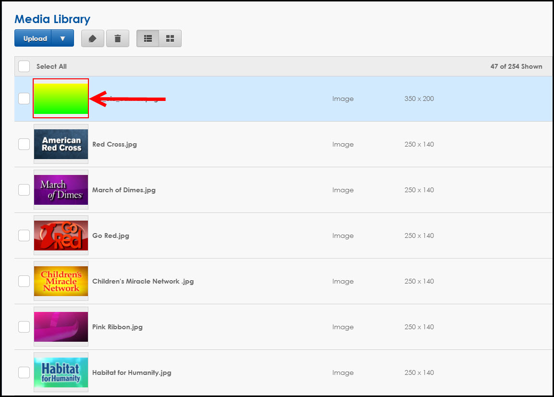Click the Upload button
The image size is (554, 397).
click(x=35, y=38)
